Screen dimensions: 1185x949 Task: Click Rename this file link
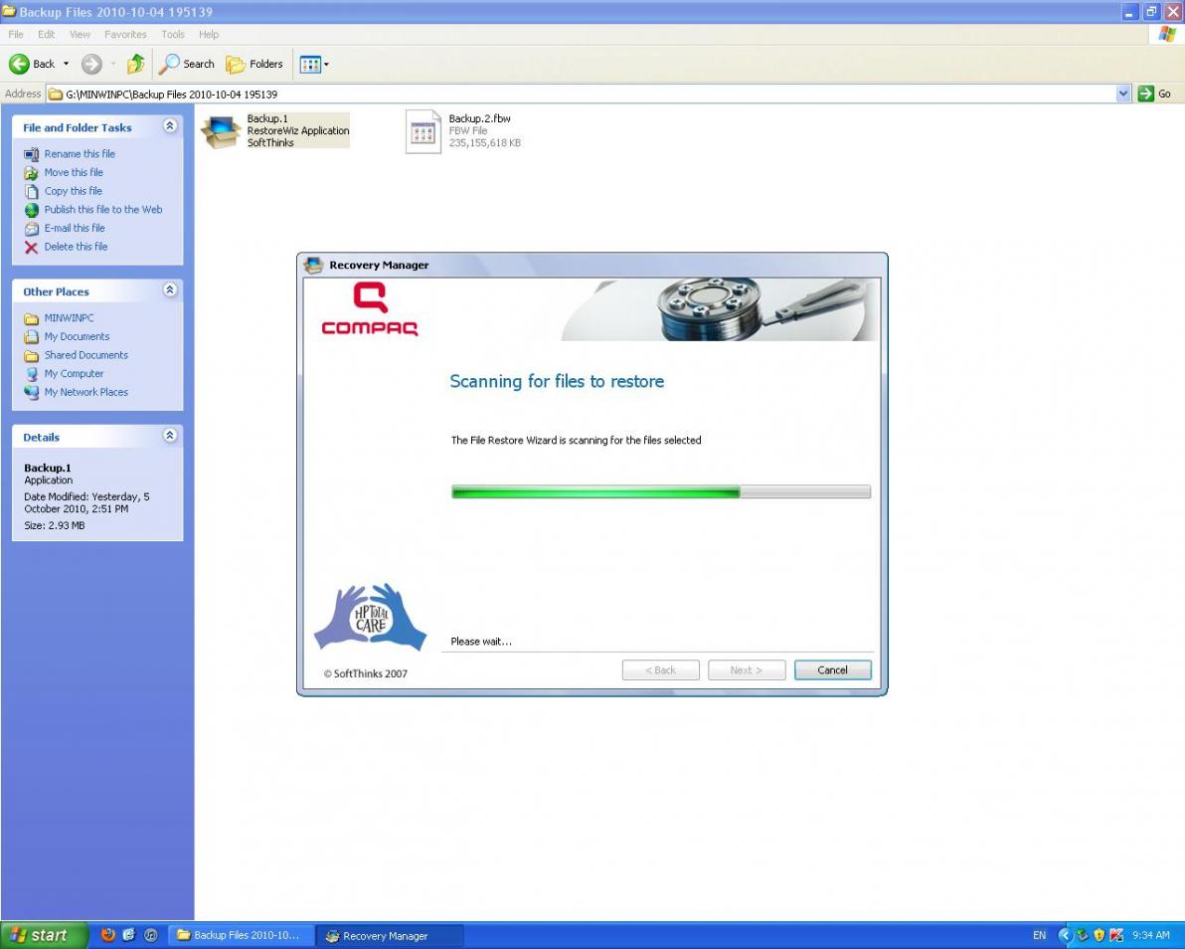pos(80,153)
